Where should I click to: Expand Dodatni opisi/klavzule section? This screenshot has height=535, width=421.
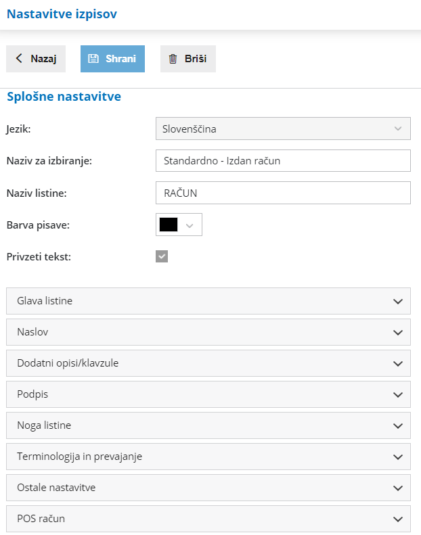coord(208,363)
